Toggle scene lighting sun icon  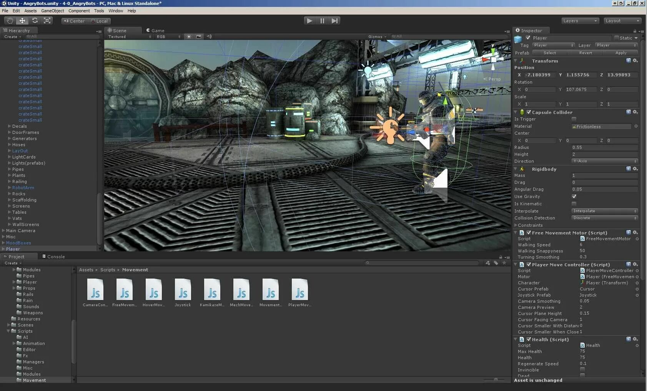[x=189, y=37]
